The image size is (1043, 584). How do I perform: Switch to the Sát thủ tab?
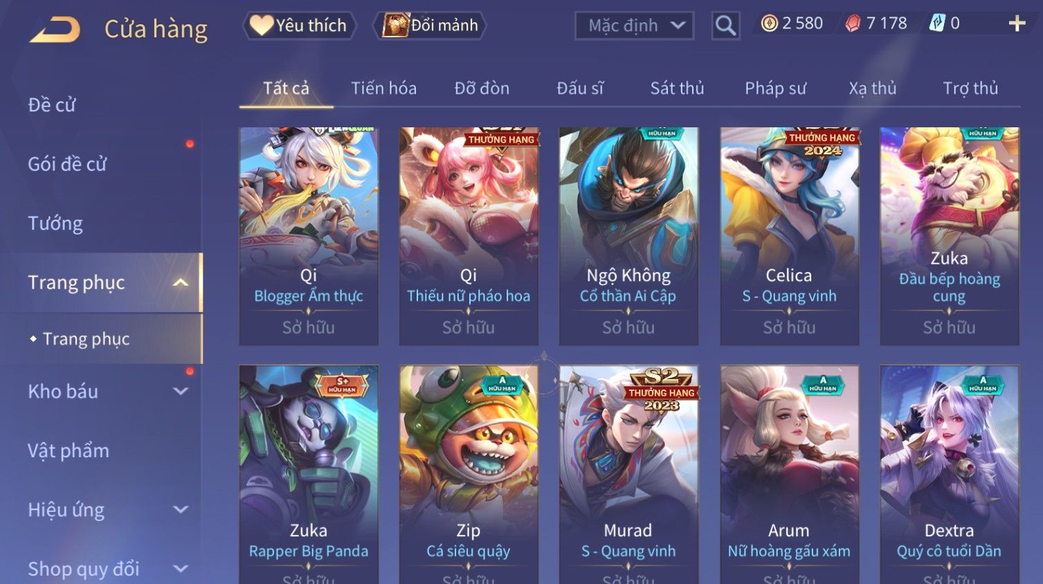[677, 89]
